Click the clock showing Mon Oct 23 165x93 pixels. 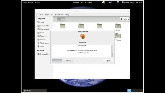tap(82, 2)
